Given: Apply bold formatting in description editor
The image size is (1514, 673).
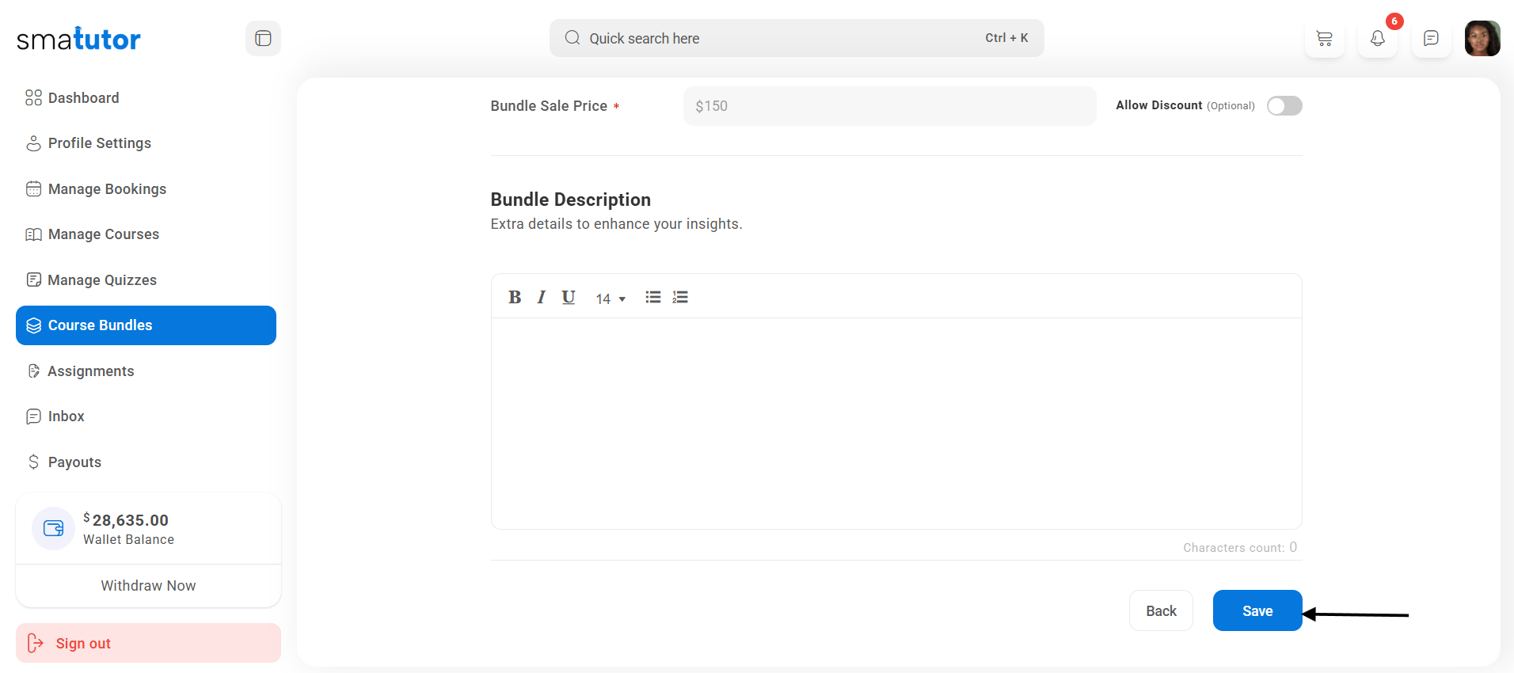Looking at the screenshot, I should pyautogui.click(x=515, y=297).
